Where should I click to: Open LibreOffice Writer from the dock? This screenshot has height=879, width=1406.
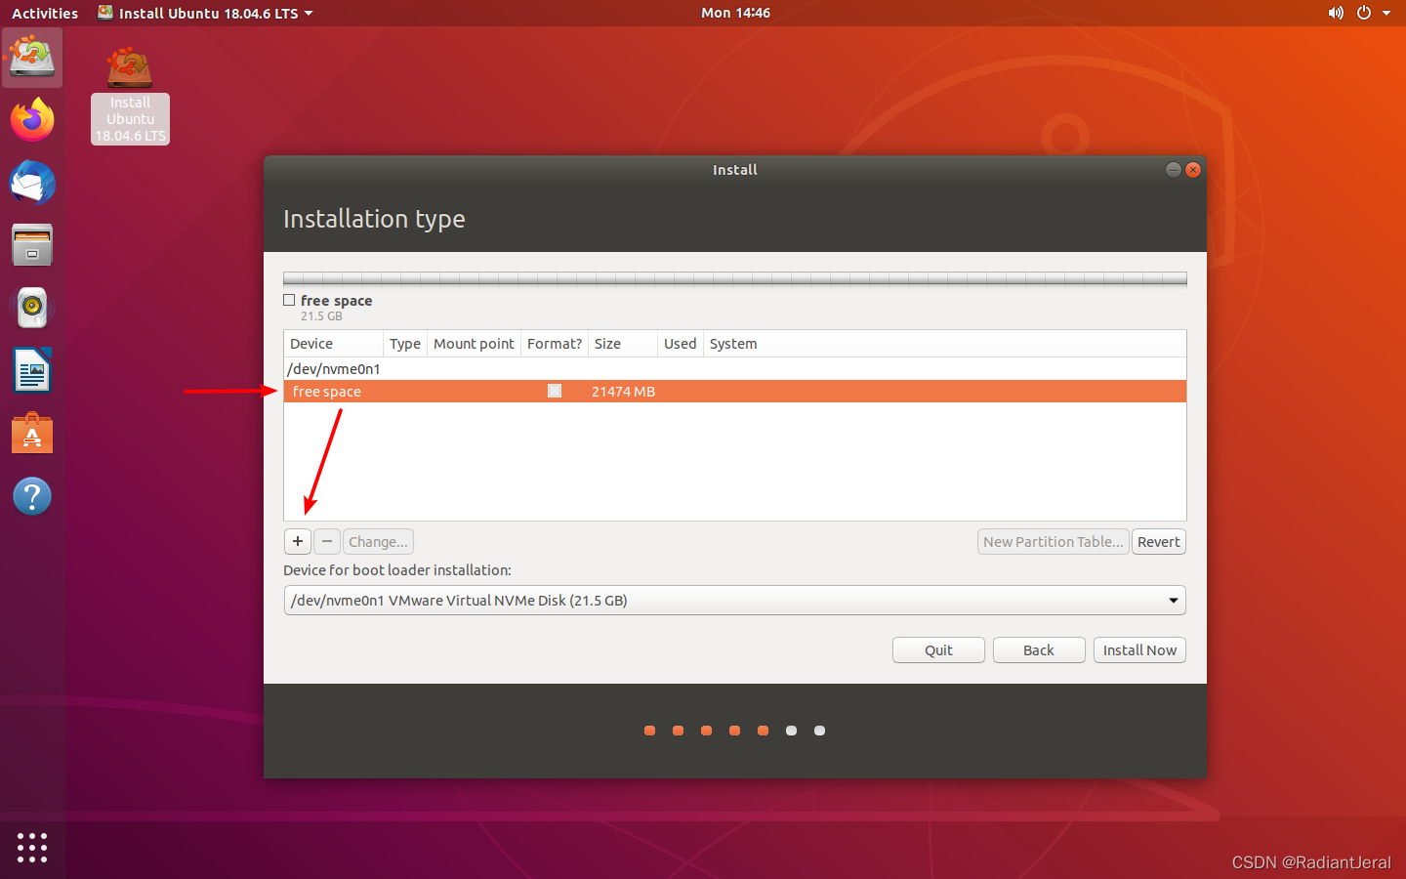pyautogui.click(x=32, y=370)
